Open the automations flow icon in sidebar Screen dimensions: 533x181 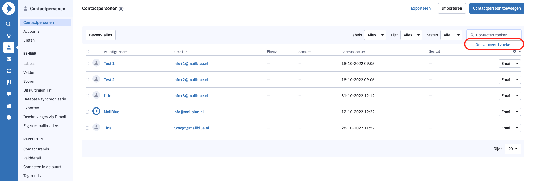pos(9,71)
